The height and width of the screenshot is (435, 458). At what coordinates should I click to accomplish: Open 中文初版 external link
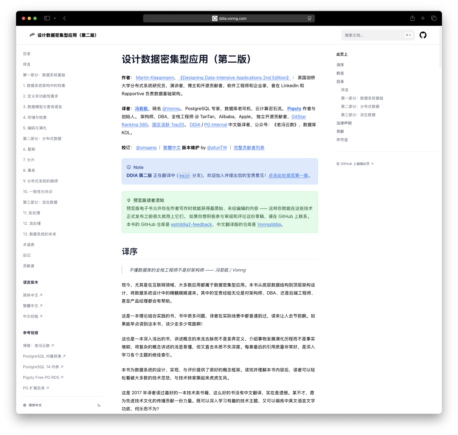(x=32, y=316)
